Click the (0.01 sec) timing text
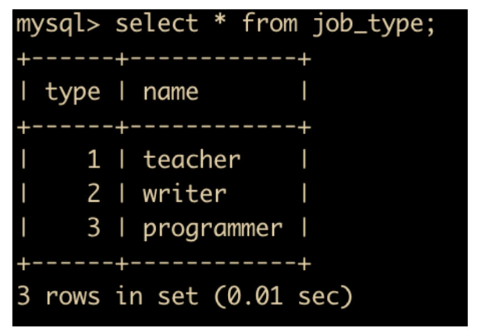The image size is (480, 333). 283,296
